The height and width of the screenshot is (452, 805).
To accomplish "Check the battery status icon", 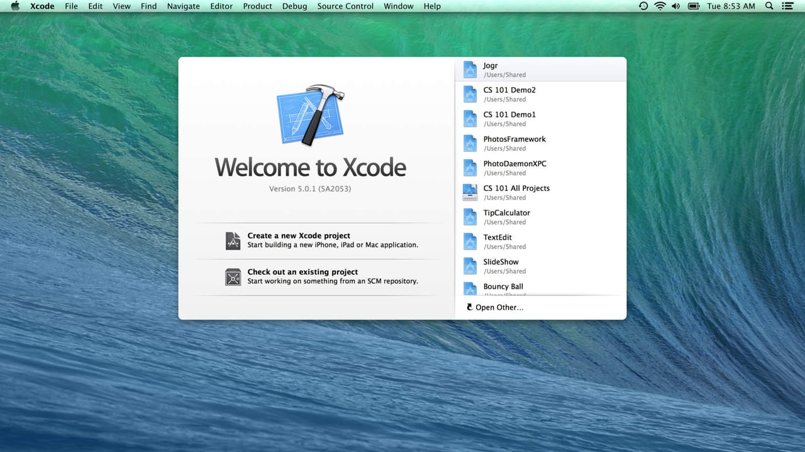I will 694,6.
